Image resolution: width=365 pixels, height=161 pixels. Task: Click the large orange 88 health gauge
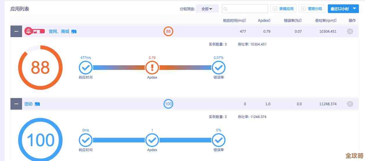40,68
